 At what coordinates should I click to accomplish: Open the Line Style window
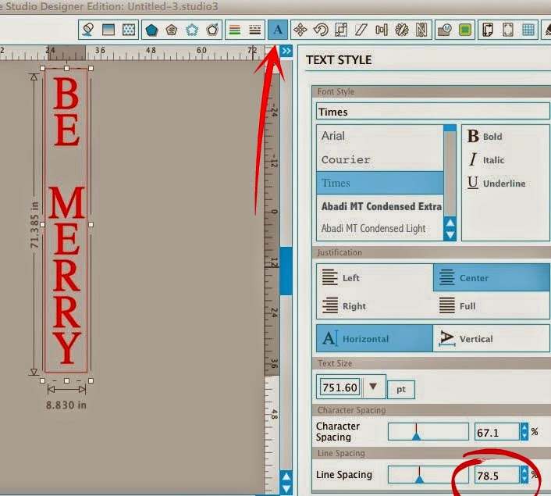(255, 30)
